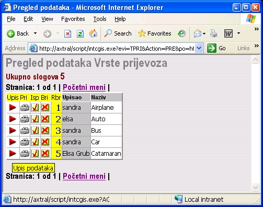This screenshot has width=263, height=207.
Task: Click the Print icon in browser toolbar
Action: (x=214, y=33)
